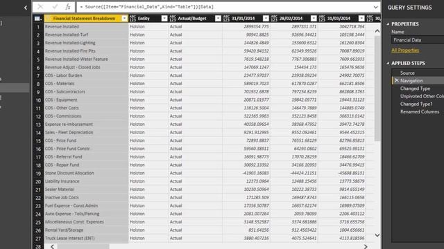Click data type icon of 31/03/2014 column
Viewport: 444px width, 249px height.
pyautogui.click(x=322, y=19)
